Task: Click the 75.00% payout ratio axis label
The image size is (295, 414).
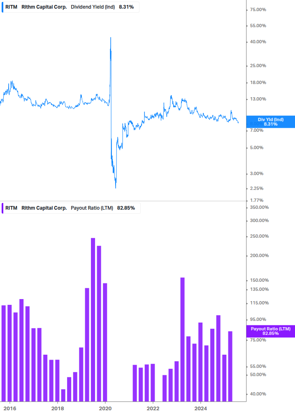Action: point(258,340)
